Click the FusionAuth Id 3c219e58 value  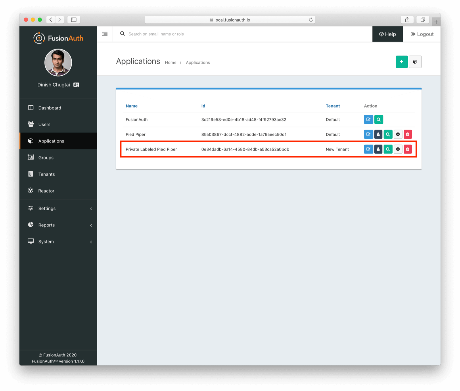pyautogui.click(x=244, y=120)
